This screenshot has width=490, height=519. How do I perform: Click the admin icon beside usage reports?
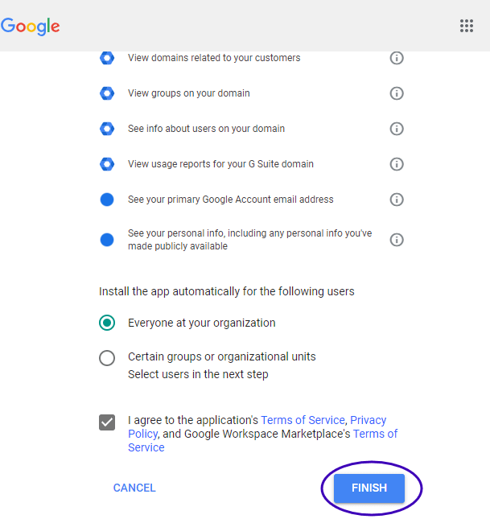107,164
